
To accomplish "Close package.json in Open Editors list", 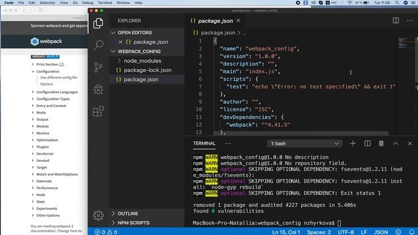I will click(120, 42).
